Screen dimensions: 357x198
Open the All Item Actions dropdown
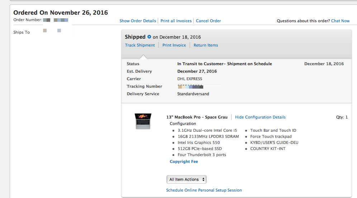tap(186, 179)
